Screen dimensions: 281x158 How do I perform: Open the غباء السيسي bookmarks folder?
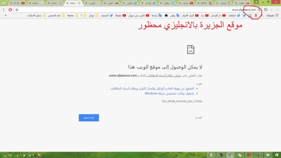[x=56, y=15]
